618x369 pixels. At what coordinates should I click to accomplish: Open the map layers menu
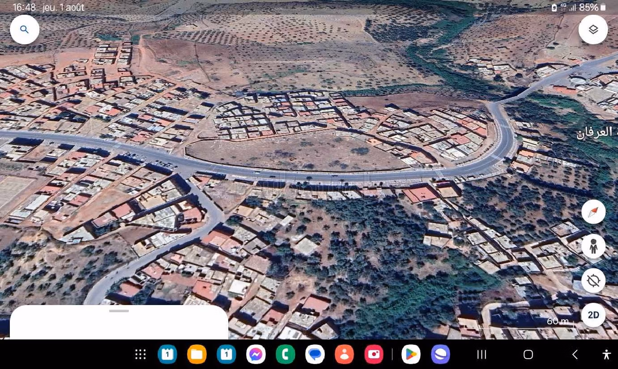point(593,30)
